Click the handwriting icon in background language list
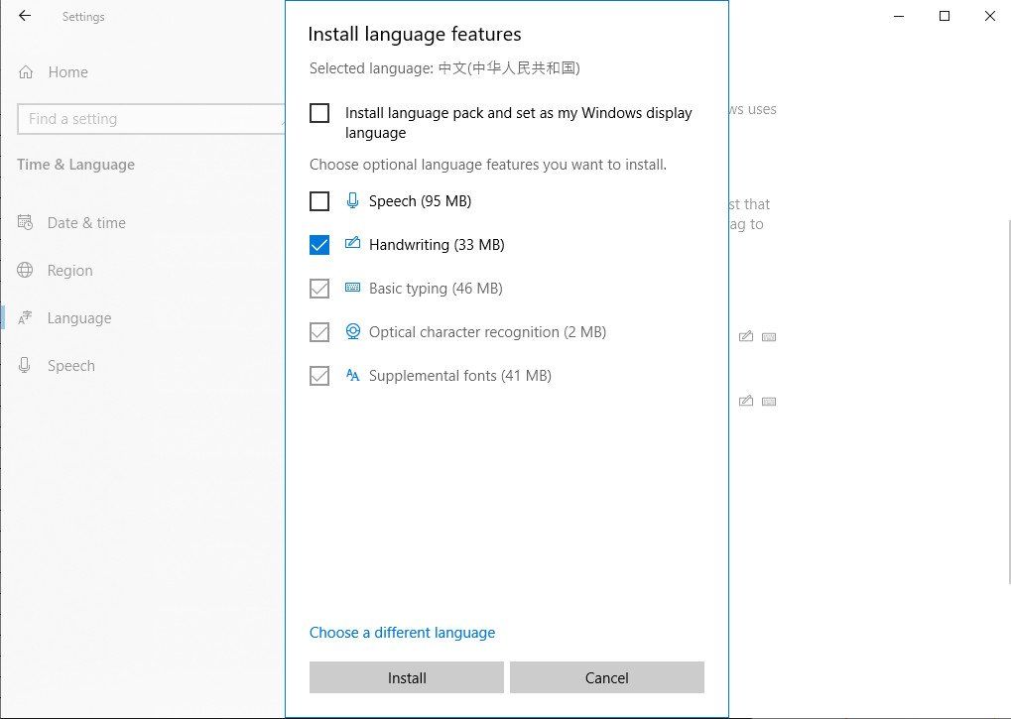This screenshot has width=1011, height=719. 746,336
